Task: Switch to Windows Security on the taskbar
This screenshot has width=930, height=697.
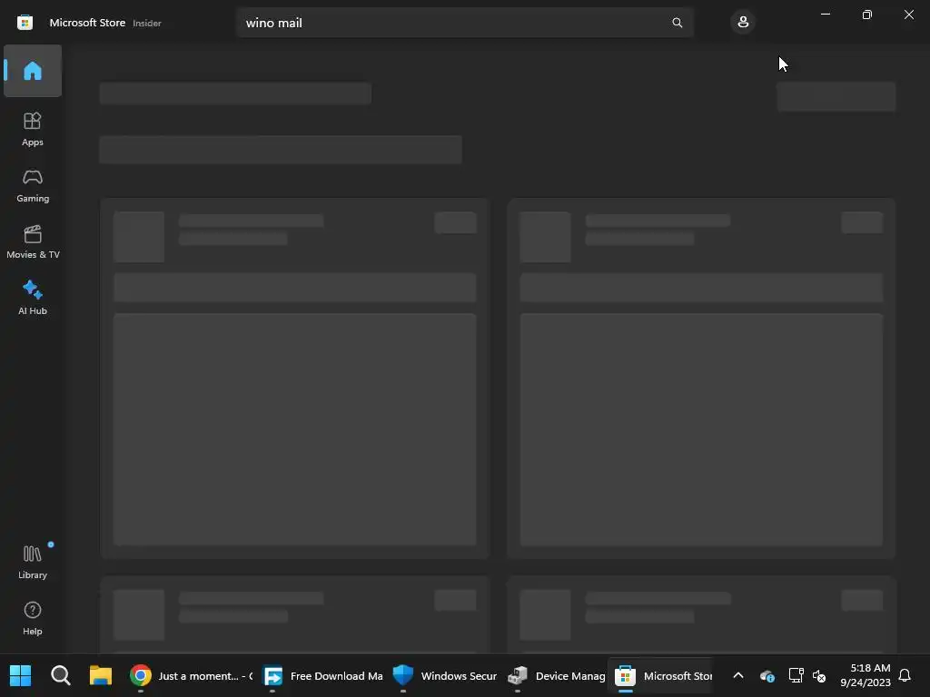Action: (x=445, y=675)
